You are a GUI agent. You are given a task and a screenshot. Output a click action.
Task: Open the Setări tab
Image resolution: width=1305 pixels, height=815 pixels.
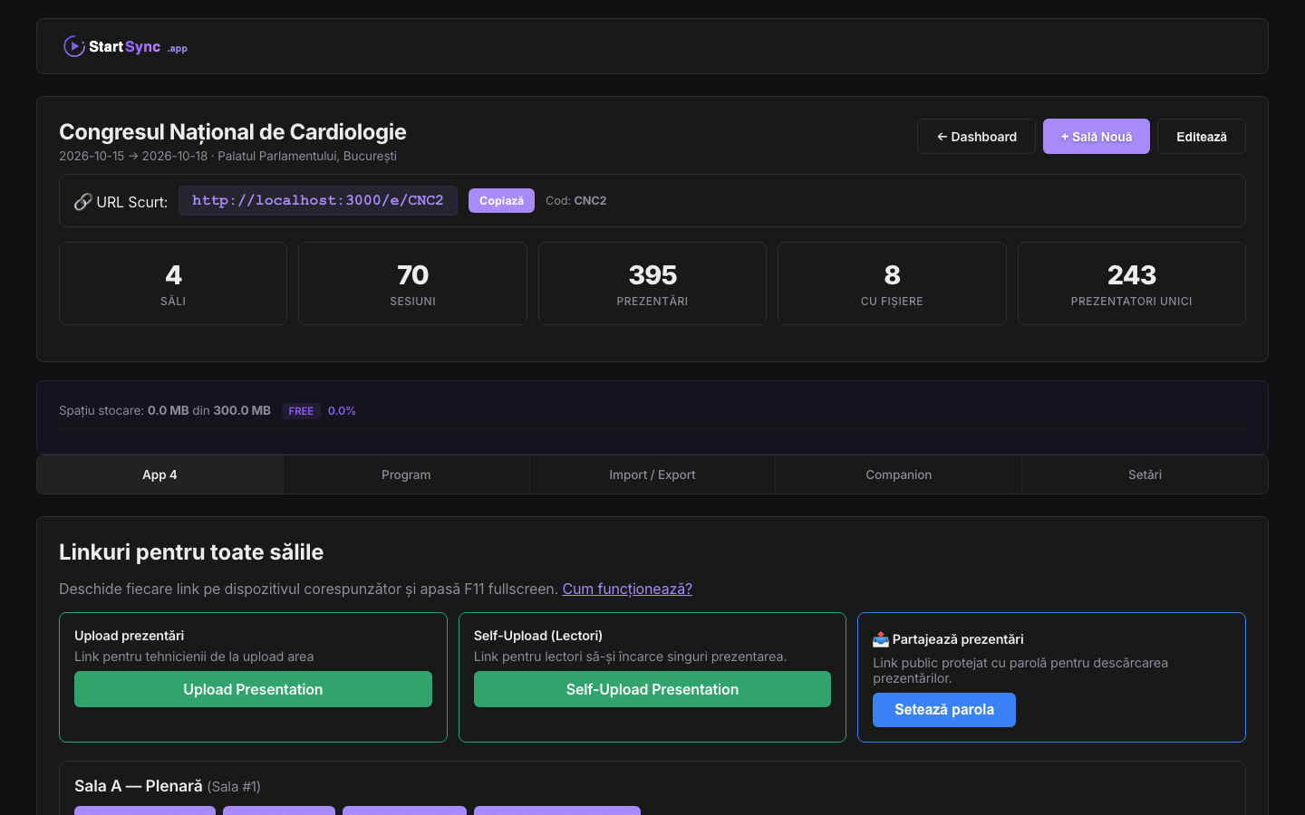pos(1145,475)
